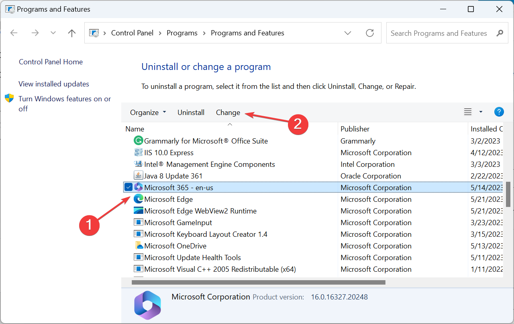Select the Microsoft Edge WebView2 Runtime name
This screenshot has height=324, width=514.
pyautogui.click(x=200, y=211)
